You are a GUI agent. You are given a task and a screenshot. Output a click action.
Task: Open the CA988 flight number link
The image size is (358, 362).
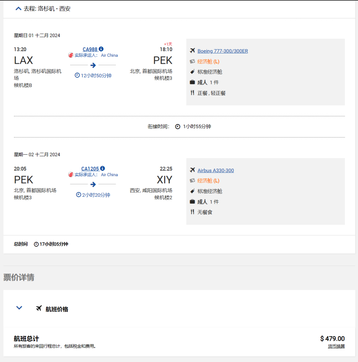pyautogui.click(x=90, y=49)
